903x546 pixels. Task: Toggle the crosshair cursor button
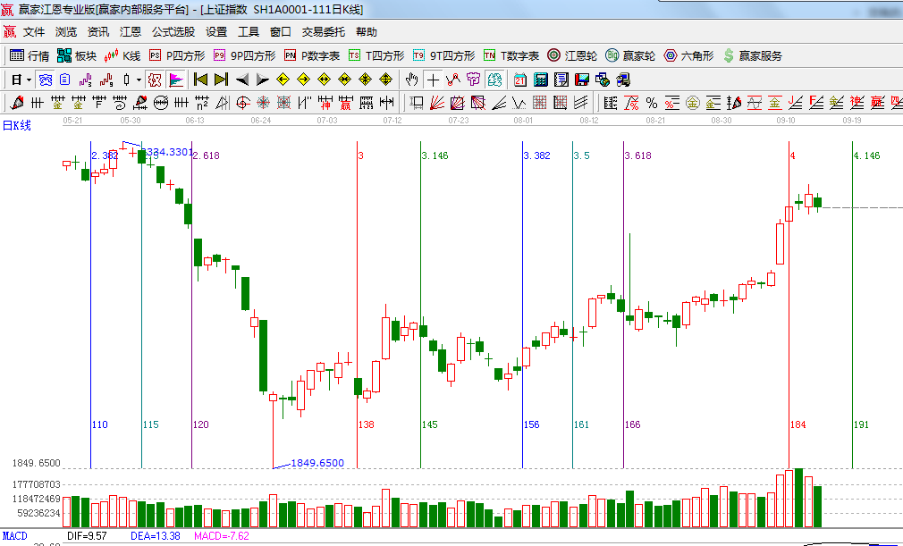coord(433,80)
